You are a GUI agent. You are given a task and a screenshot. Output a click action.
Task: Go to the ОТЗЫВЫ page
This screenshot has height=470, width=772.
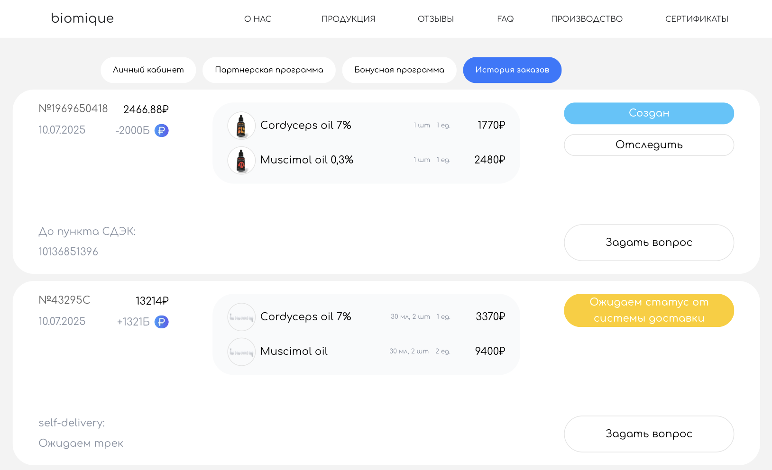(x=436, y=19)
